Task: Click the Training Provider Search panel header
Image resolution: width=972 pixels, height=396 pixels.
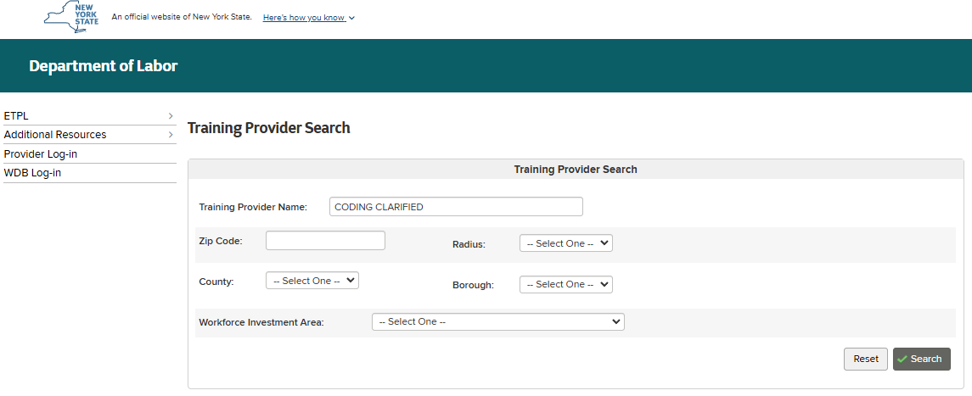Action: point(576,170)
